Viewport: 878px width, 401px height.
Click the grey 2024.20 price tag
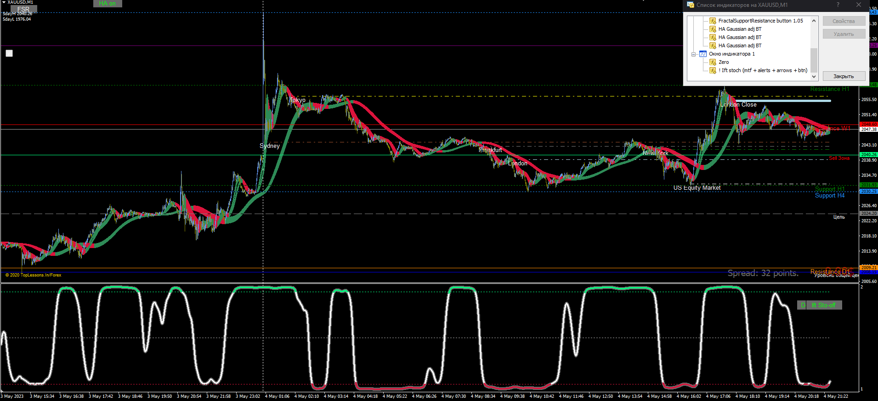click(868, 214)
